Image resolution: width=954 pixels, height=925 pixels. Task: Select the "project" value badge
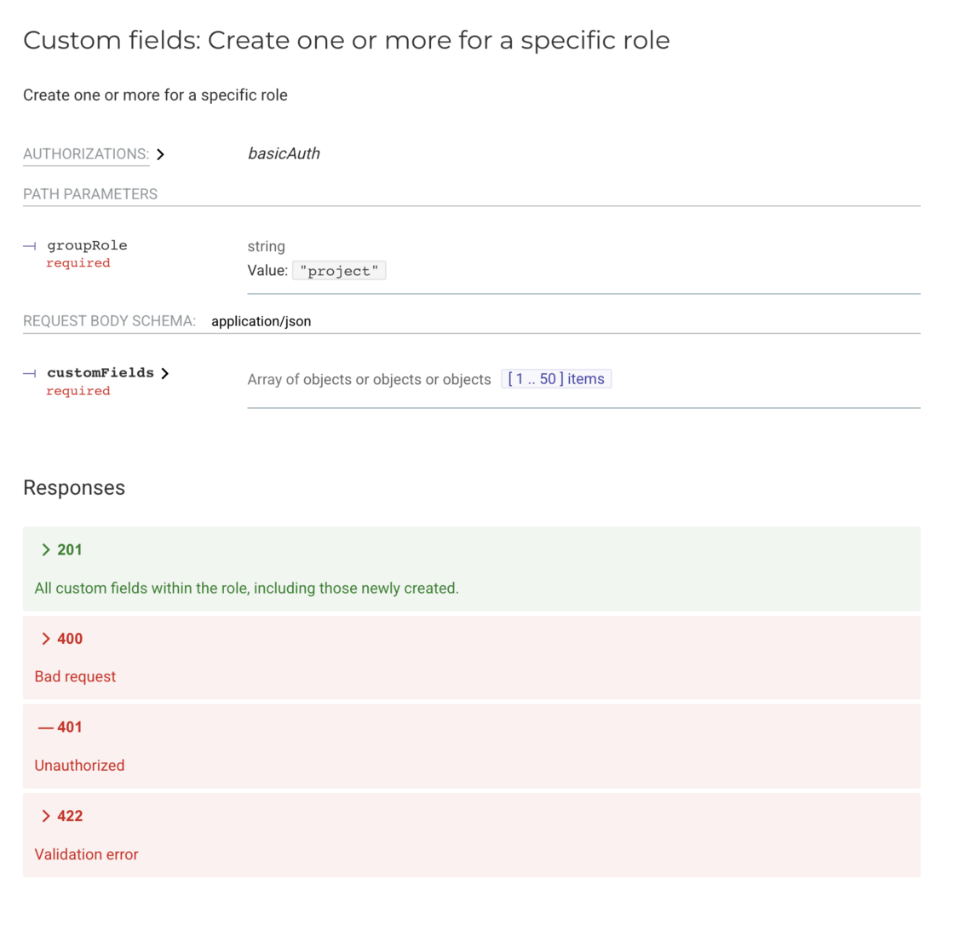pos(339,271)
